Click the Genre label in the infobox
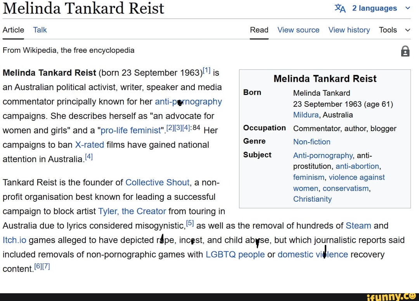Viewport: 419px width, 301px height. click(x=254, y=141)
